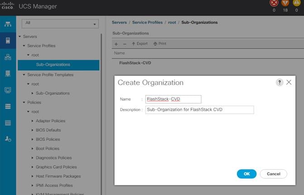Viewport: 304px width, 195px height.
Task: Collapse the Servers tree node
Action: tap(20, 36)
